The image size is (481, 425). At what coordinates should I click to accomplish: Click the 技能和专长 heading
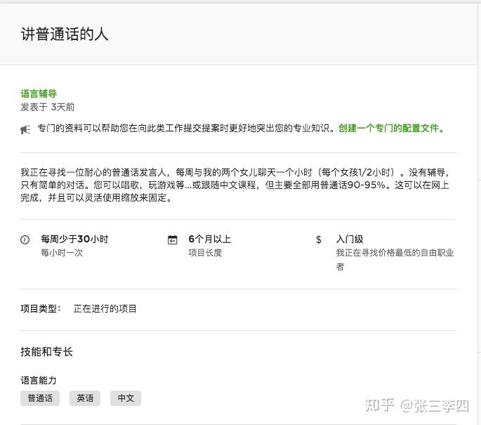(46, 352)
